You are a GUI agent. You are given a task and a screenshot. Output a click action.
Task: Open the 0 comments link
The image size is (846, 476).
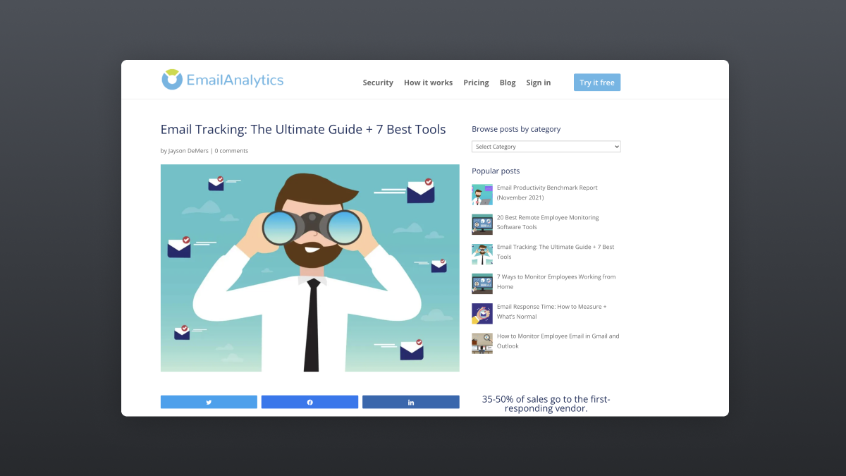231,150
